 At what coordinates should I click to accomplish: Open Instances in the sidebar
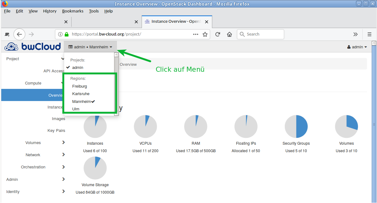click(x=55, y=107)
